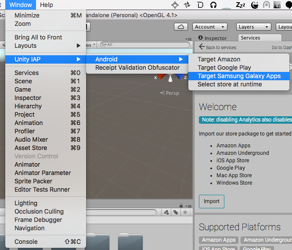The image size is (292, 250).
Task: Click the Import button
Action: (x=212, y=201)
